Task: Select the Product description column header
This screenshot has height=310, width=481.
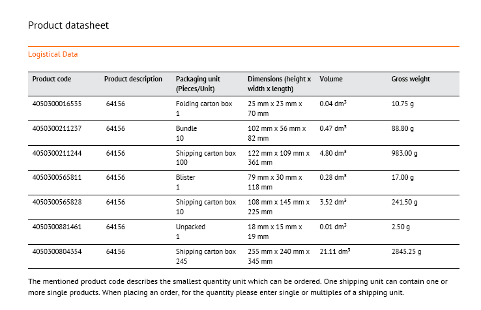Action: tap(133, 79)
